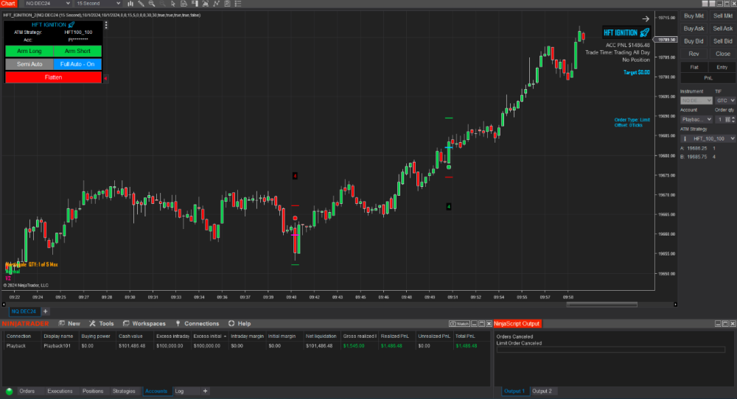Open the Workspaces menu
737x399 pixels.
coord(144,323)
